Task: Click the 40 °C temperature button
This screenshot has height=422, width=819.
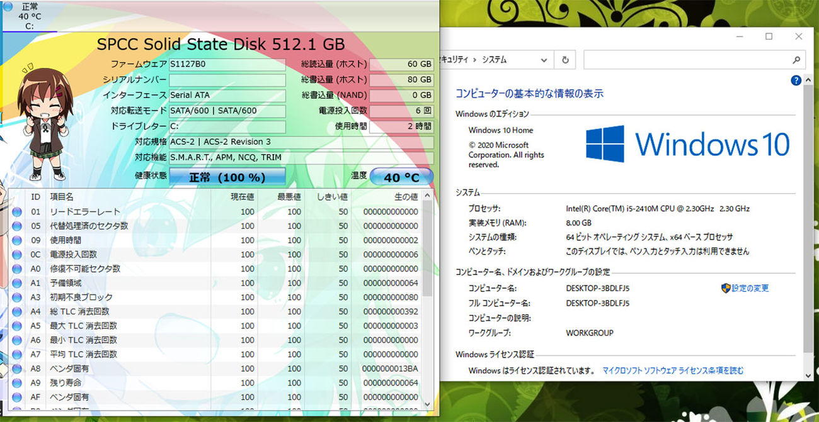Action: (402, 177)
